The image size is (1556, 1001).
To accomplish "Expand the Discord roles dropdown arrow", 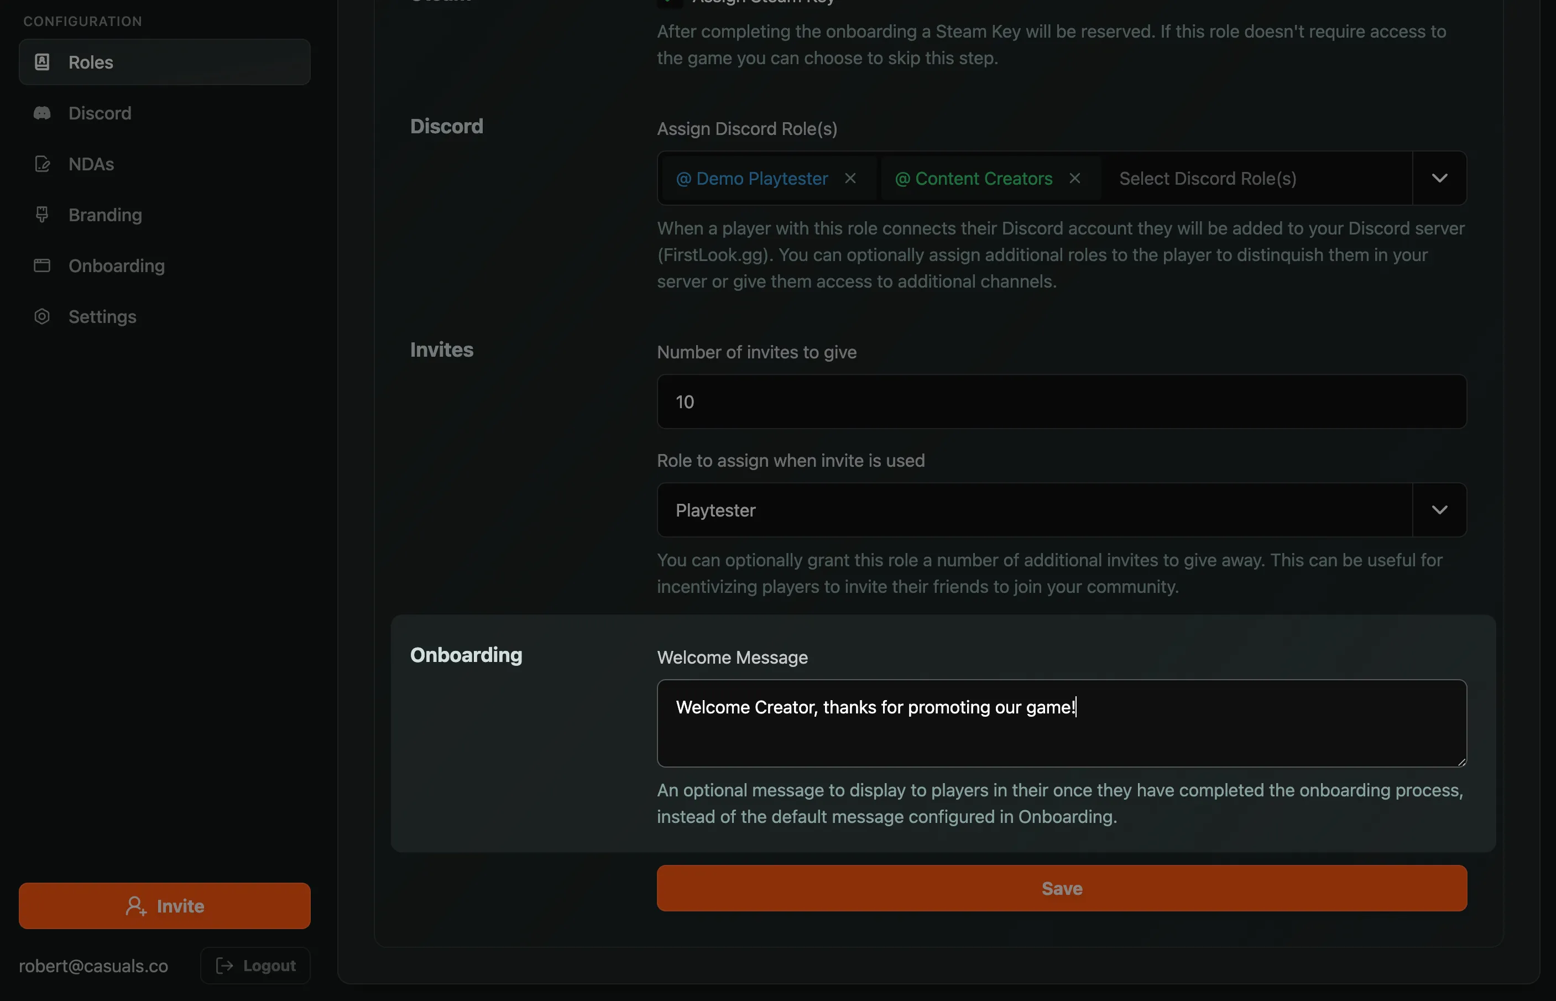I will click(1439, 178).
